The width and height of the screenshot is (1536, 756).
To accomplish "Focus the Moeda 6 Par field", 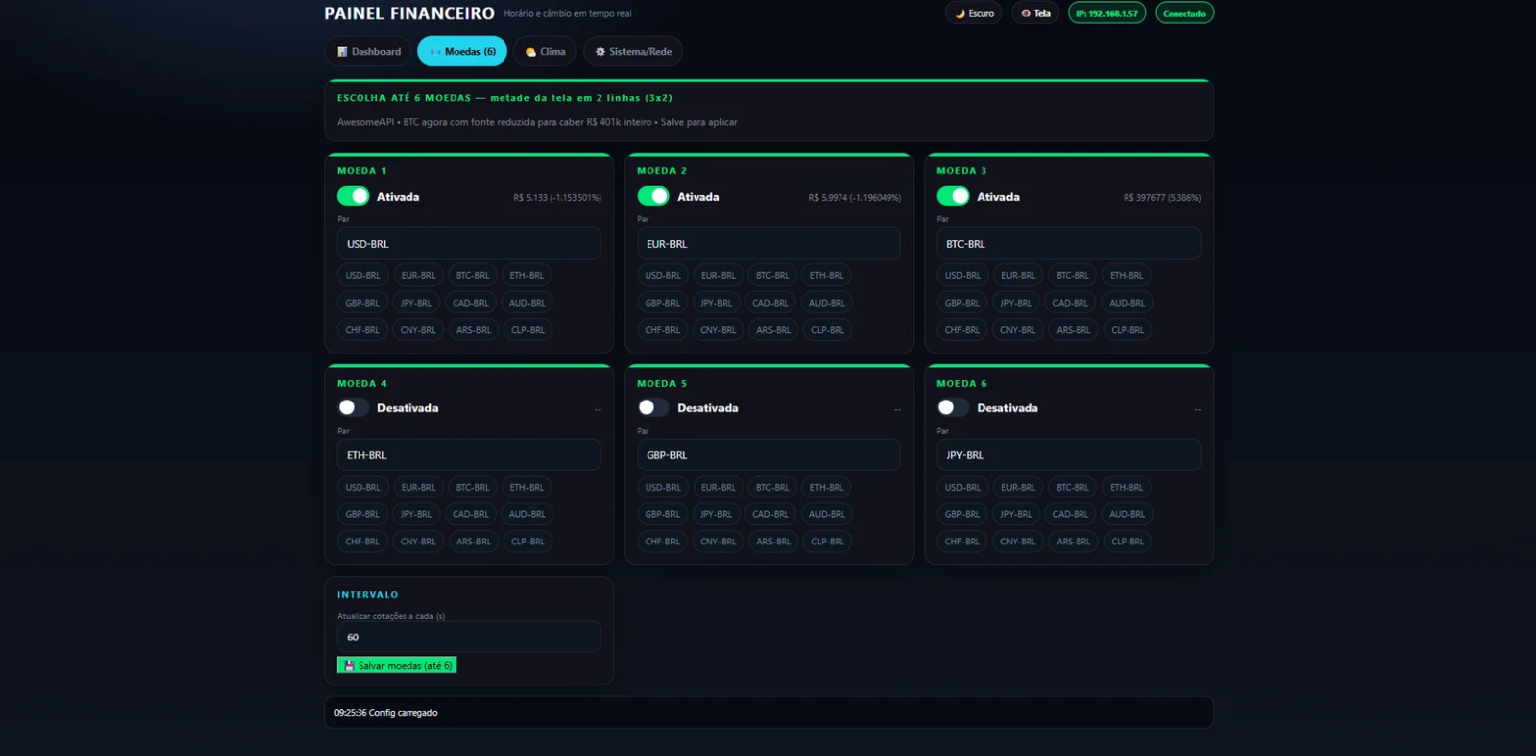I will coord(1069,454).
